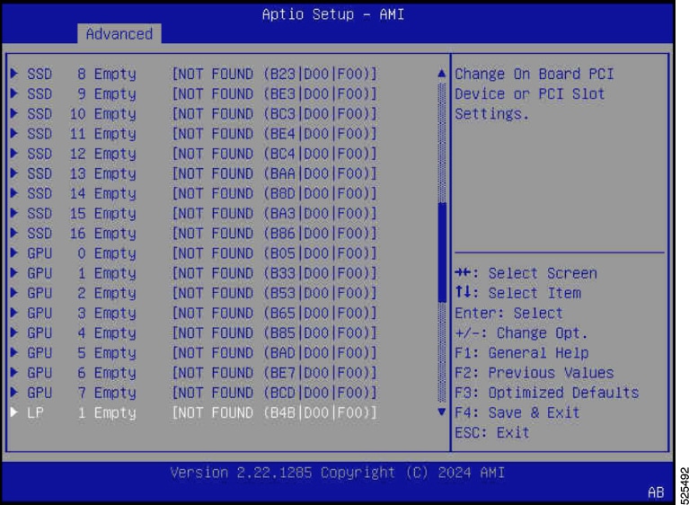Screen dimensions: 689x505
Task: Click the NOT FOUND (B23|D00|F00) value
Action: tap(275, 74)
